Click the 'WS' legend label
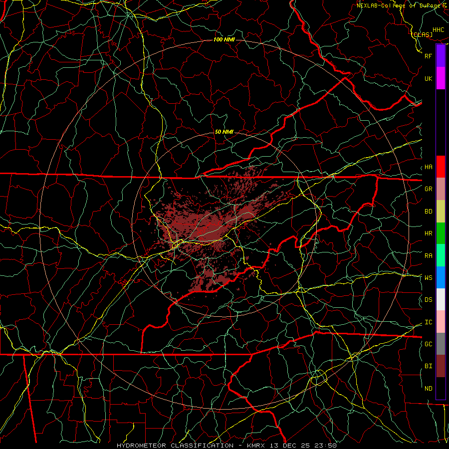Image resolution: width=449 pixels, height=449 pixels. point(429,278)
